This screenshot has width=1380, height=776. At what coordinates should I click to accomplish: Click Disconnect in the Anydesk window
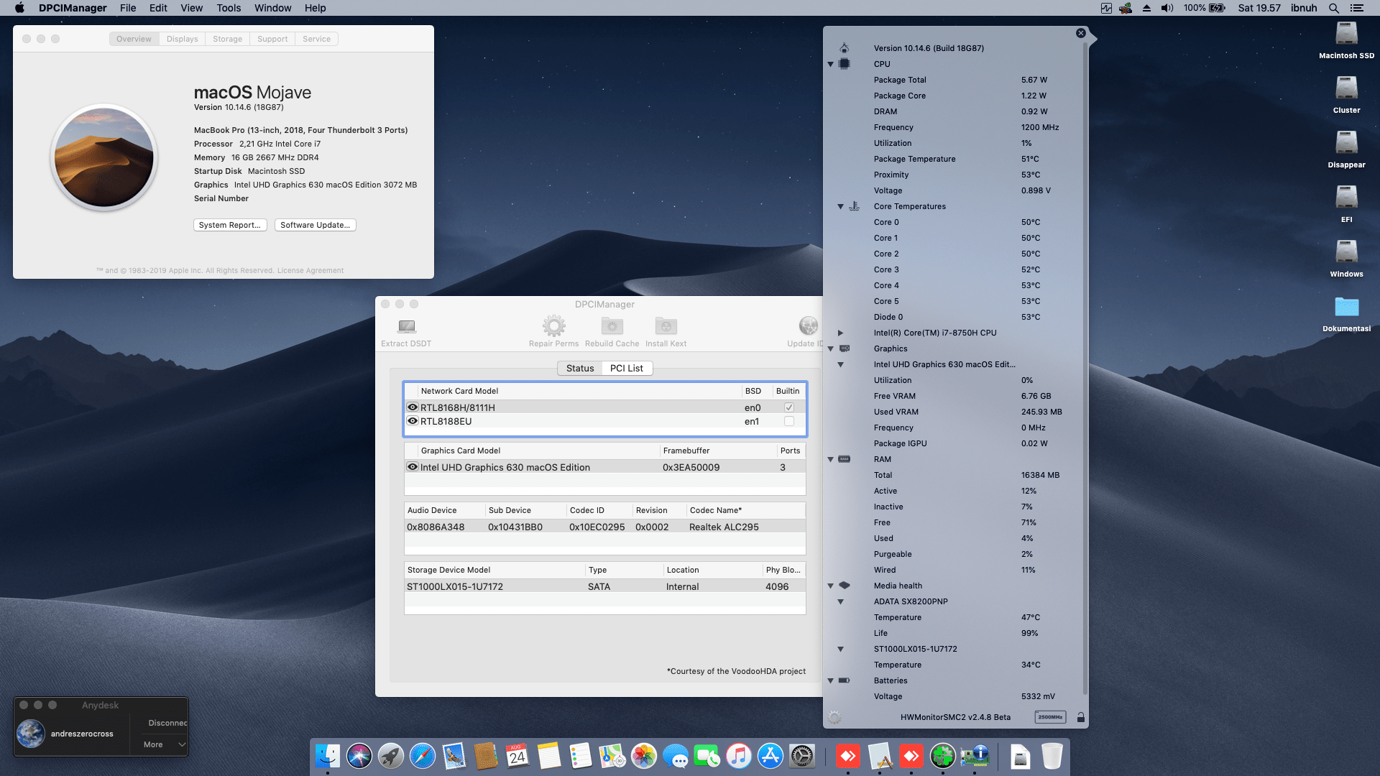point(167,723)
